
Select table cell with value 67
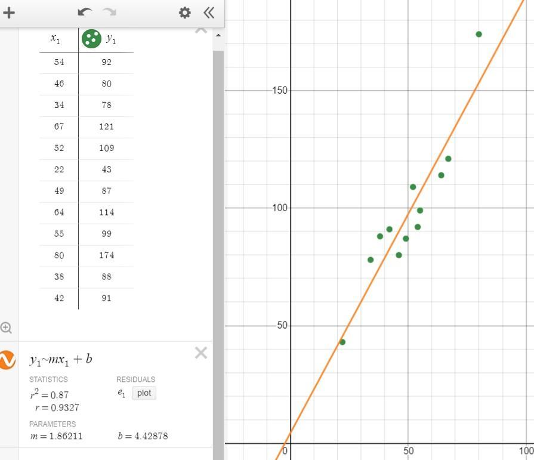coord(59,126)
